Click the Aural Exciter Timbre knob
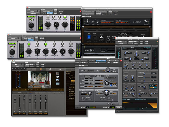 (x=63, y=51)
